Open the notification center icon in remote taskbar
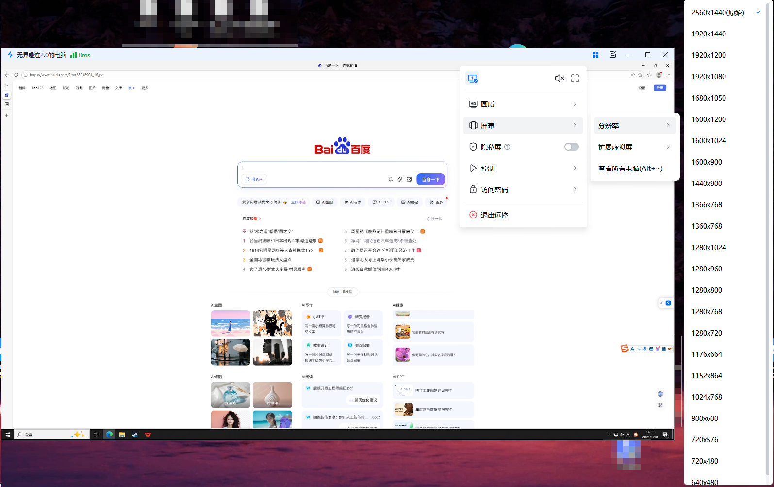The width and height of the screenshot is (774, 487). (x=665, y=435)
